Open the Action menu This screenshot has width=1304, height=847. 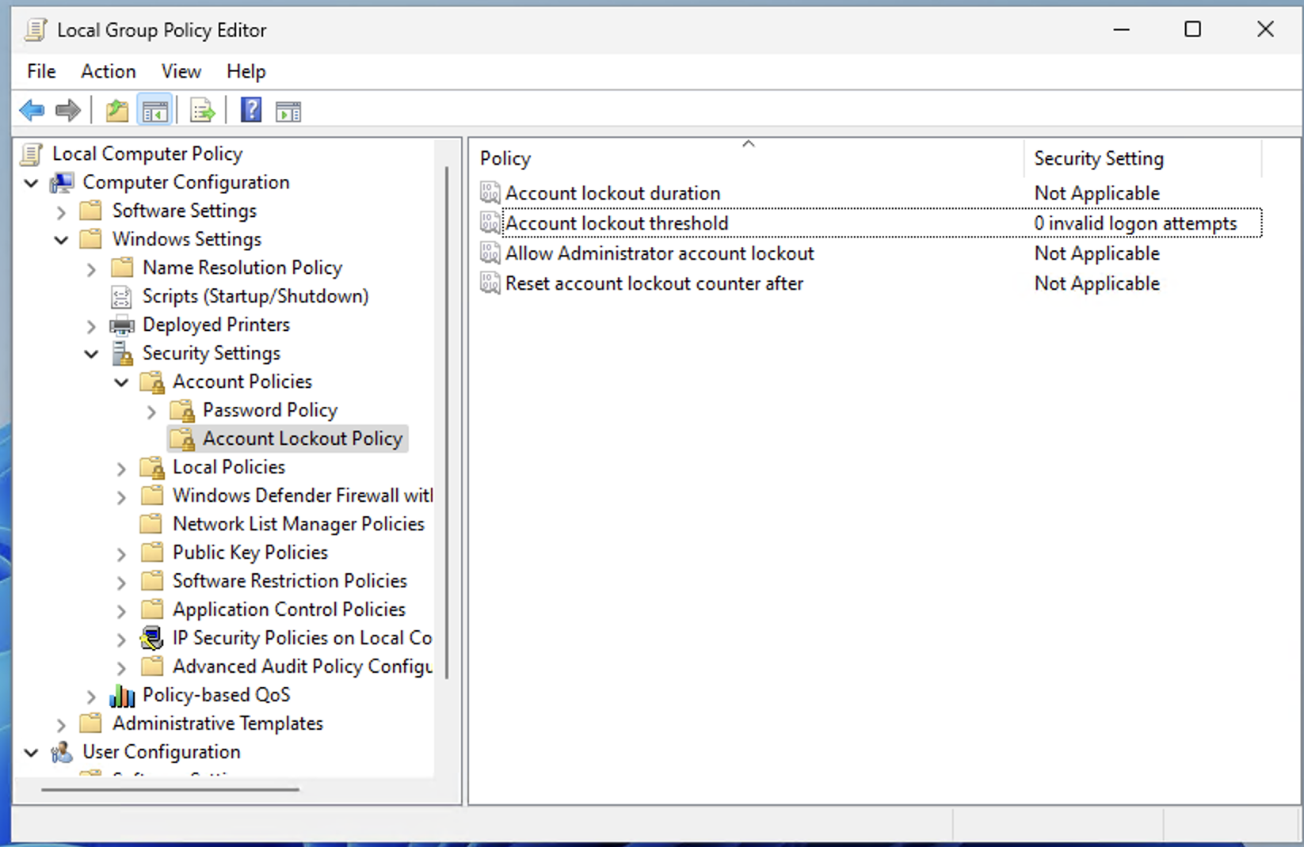click(108, 71)
